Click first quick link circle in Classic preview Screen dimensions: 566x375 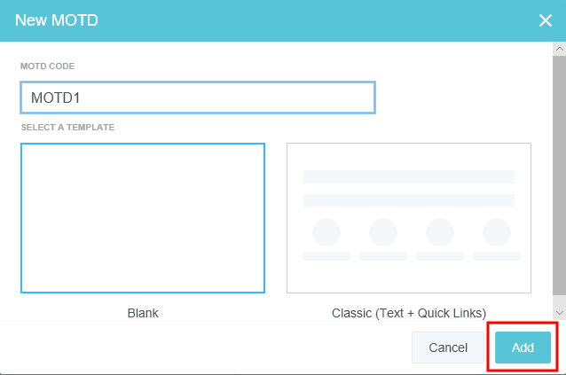coord(326,232)
